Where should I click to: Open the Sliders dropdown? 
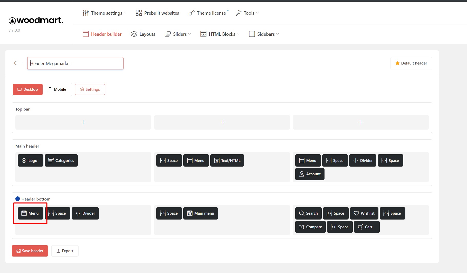(178, 34)
